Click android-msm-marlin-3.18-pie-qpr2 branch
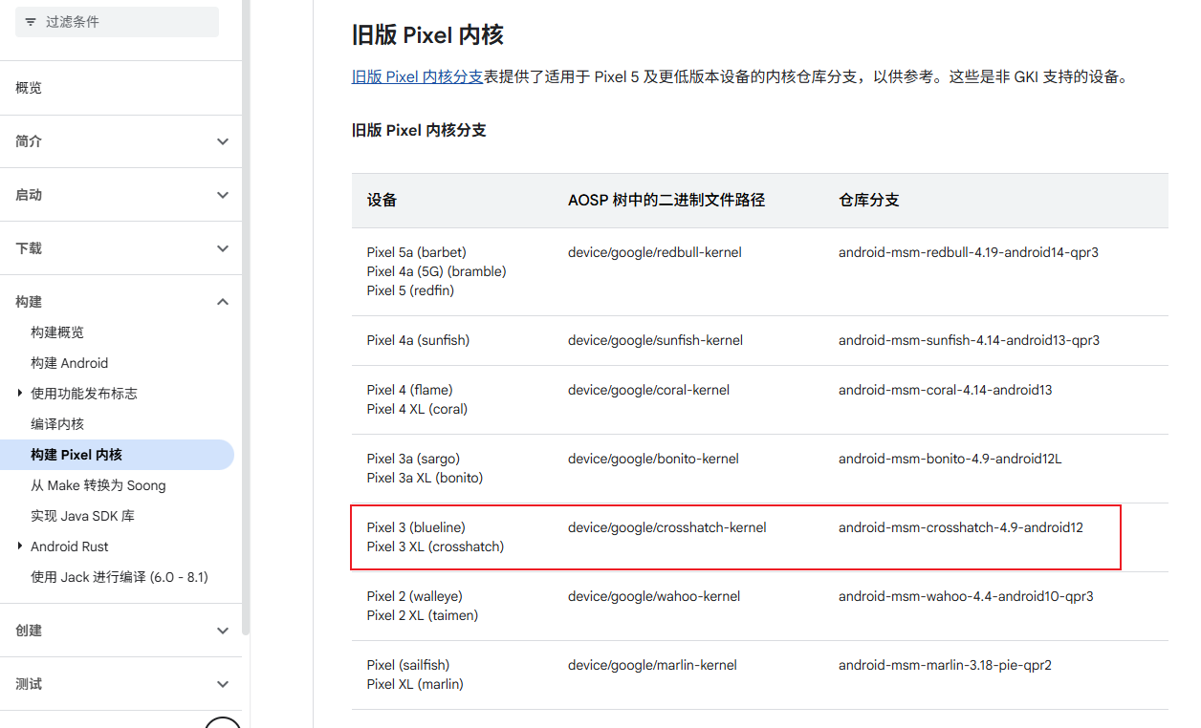1201x728 pixels. tap(945, 665)
